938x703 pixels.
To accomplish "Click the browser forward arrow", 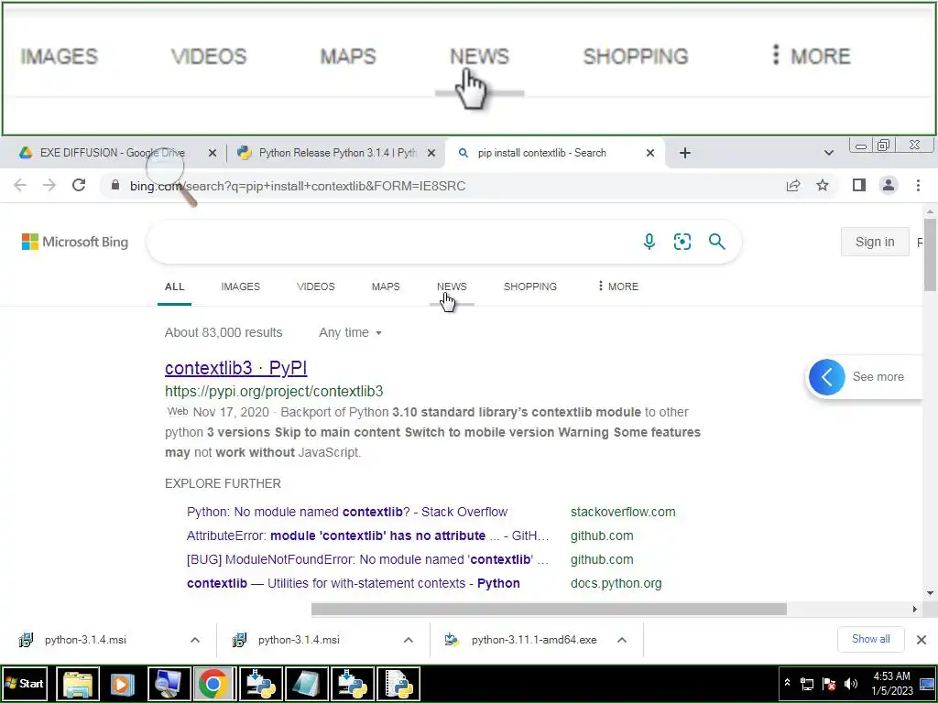I will pyautogui.click(x=49, y=185).
